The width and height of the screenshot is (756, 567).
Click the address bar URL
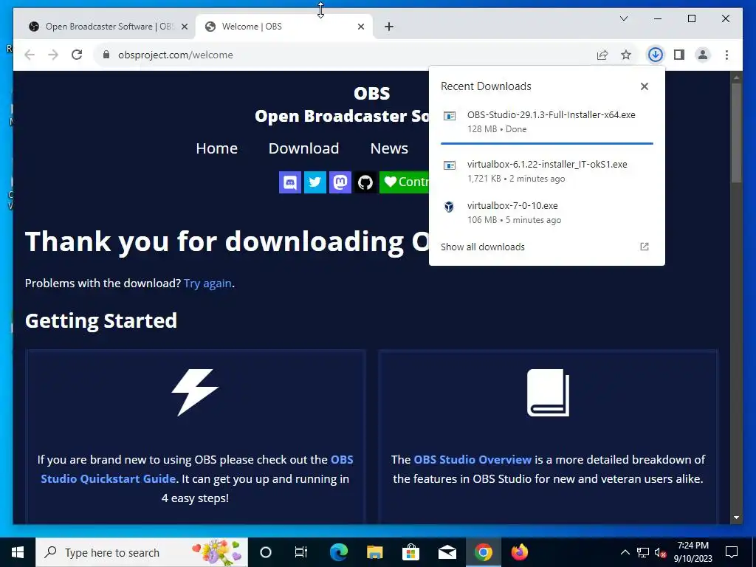coord(176,55)
